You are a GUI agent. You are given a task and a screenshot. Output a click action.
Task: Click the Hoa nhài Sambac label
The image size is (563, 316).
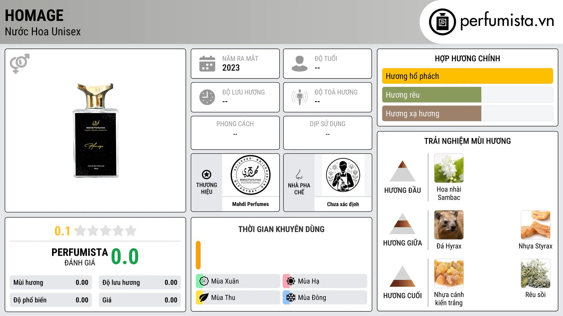(x=449, y=193)
